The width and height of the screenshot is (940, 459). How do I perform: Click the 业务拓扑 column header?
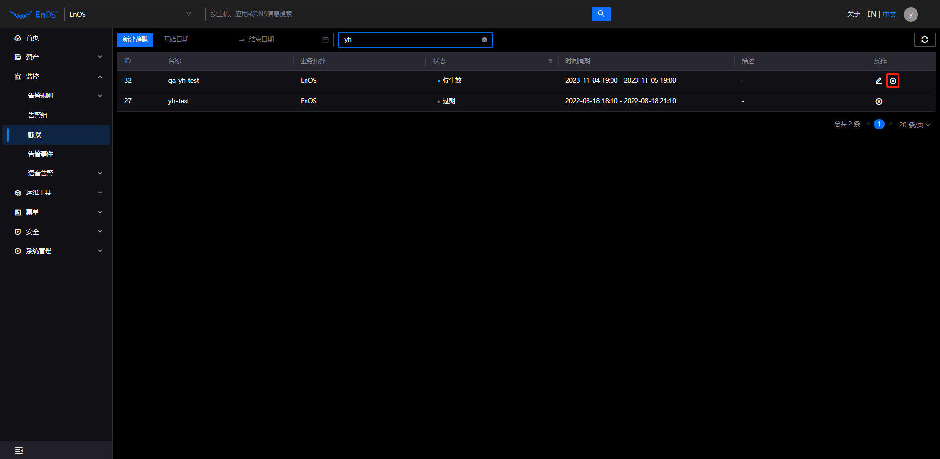tap(313, 61)
